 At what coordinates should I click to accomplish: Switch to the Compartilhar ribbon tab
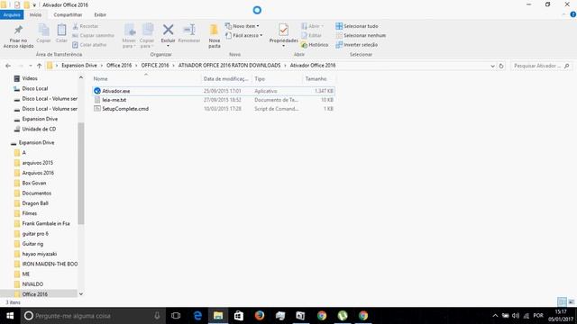pos(68,14)
